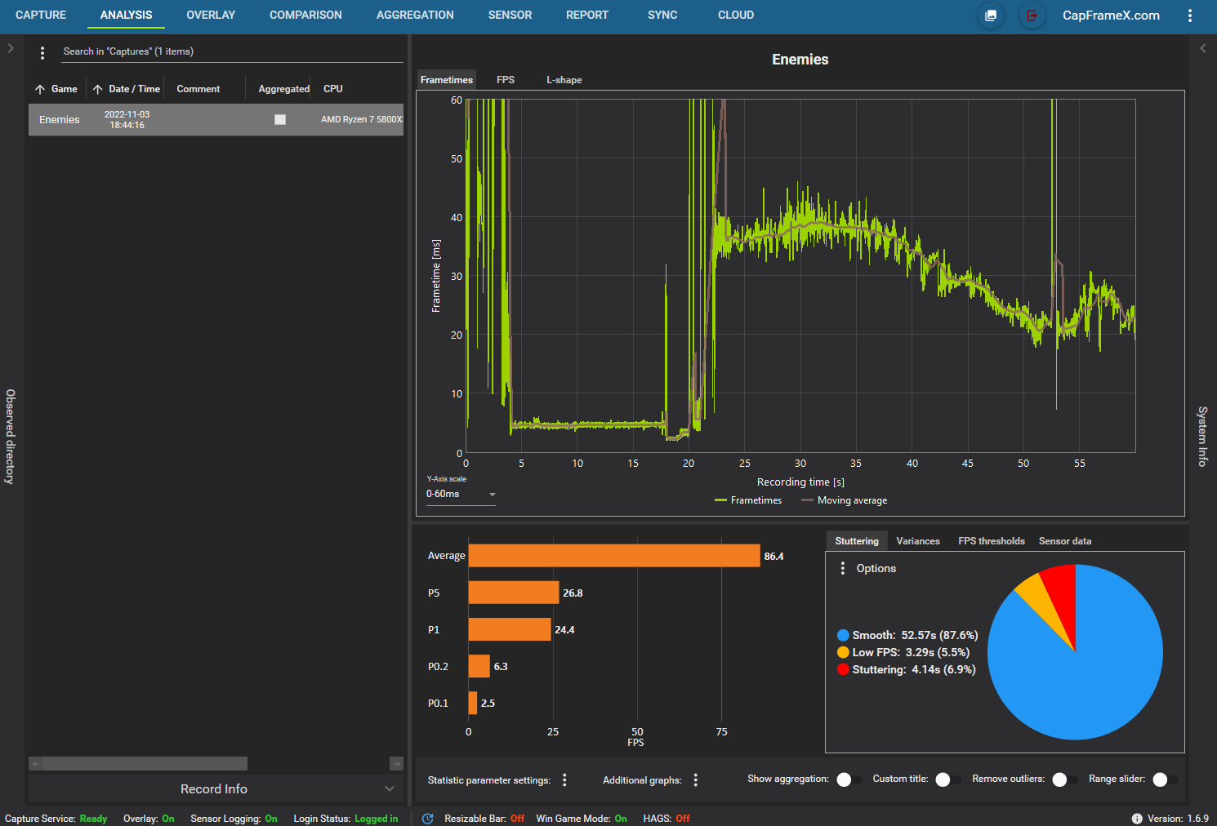Click the P5 FPS bar

coord(514,593)
